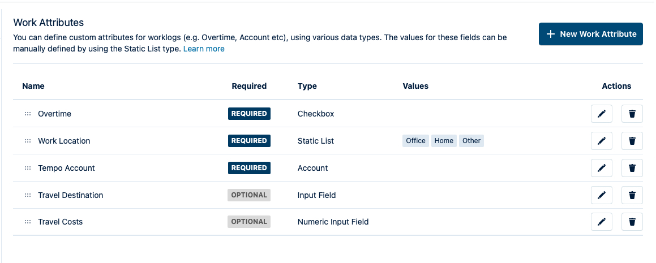Click the Other value tag
Screen dimensions: 656x263
(471, 141)
